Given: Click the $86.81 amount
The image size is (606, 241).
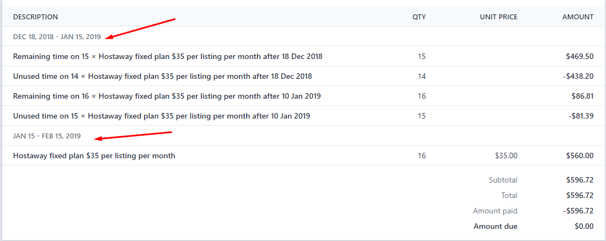Looking at the screenshot, I should (x=582, y=96).
